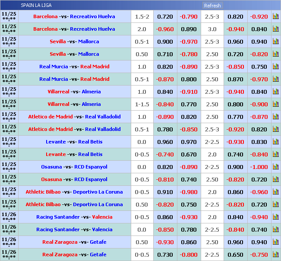Click the Refresh button in the header
This screenshot has height=261, width=281.
(x=212, y=6)
